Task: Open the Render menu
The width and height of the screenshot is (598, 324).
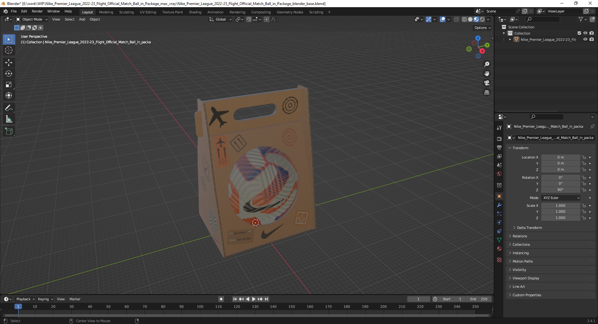Action: (x=37, y=11)
